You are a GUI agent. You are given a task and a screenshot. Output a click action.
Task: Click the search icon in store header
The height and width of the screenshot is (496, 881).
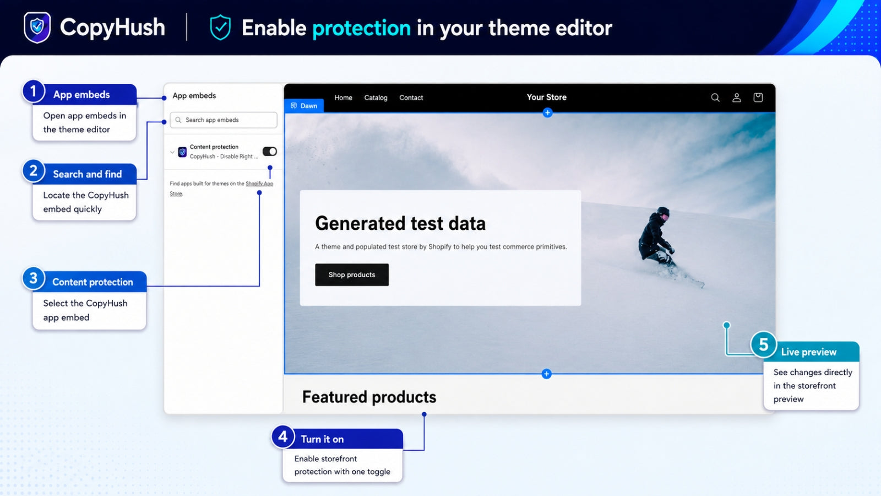pyautogui.click(x=715, y=98)
